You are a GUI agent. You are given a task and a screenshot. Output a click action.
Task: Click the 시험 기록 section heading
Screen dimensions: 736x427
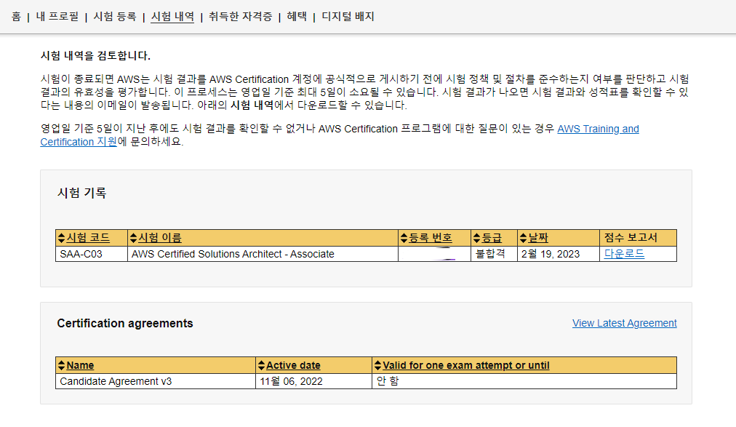[81, 193]
